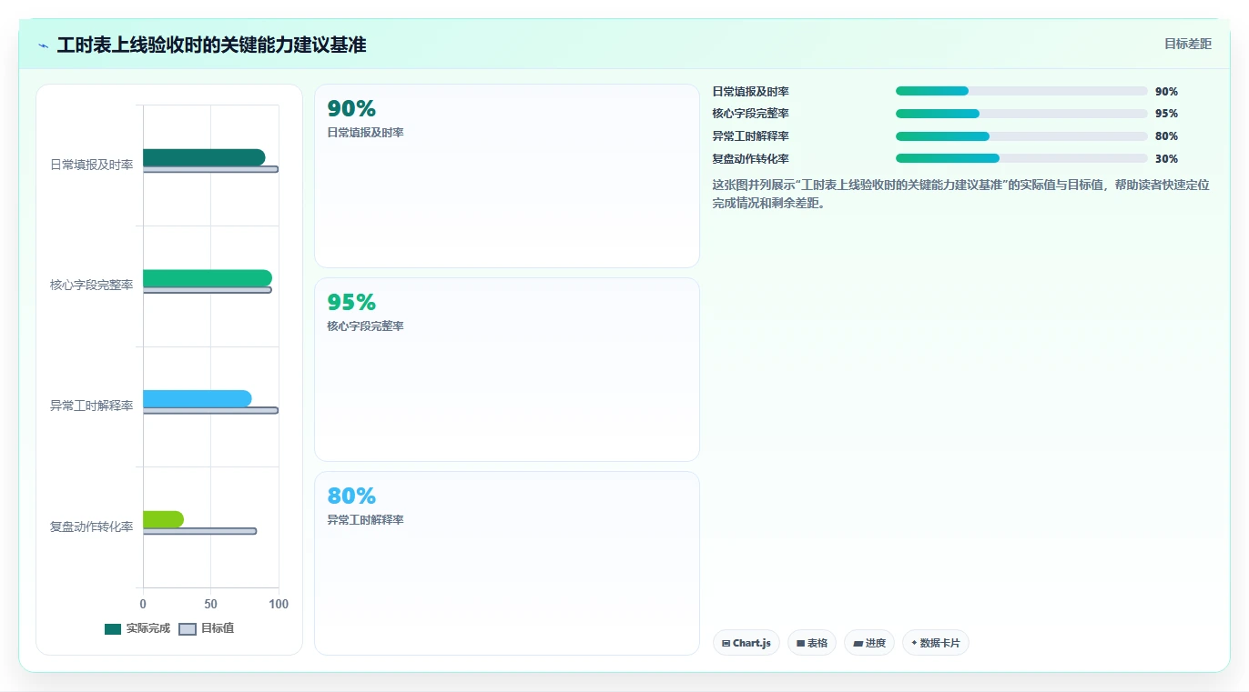Click the gray target bar under 日常填报及时率

tap(210, 169)
